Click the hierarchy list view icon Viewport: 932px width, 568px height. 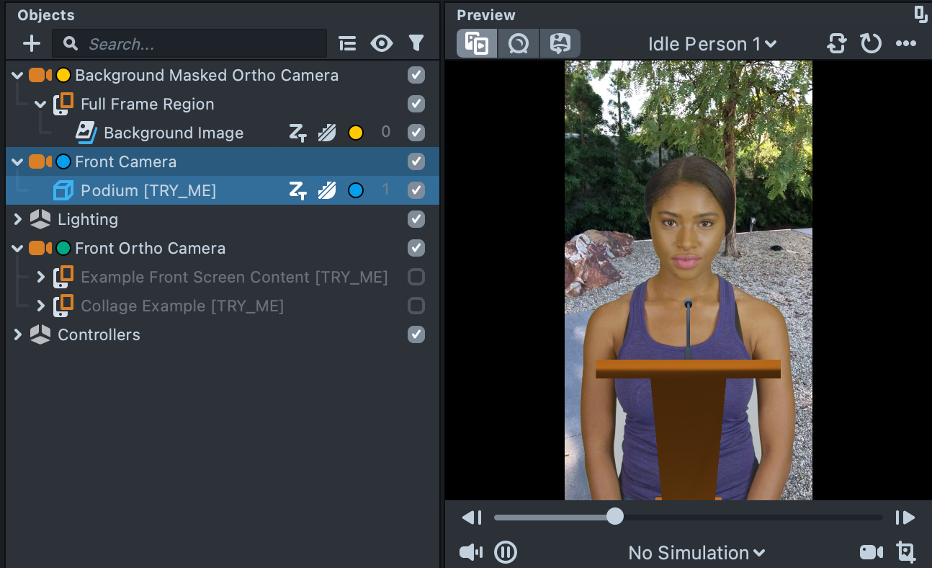point(348,44)
